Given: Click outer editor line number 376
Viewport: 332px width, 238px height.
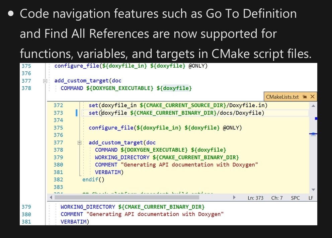Looking at the screenshot, I should 26,73.
